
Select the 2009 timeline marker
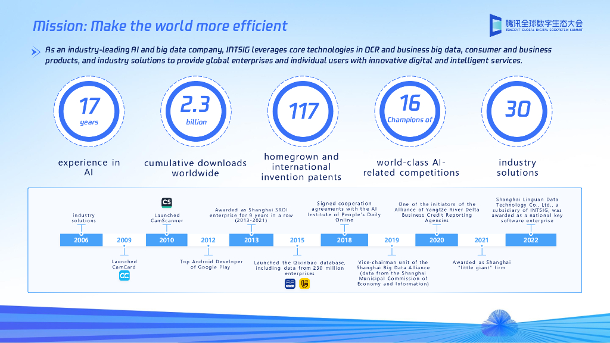(x=124, y=240)
